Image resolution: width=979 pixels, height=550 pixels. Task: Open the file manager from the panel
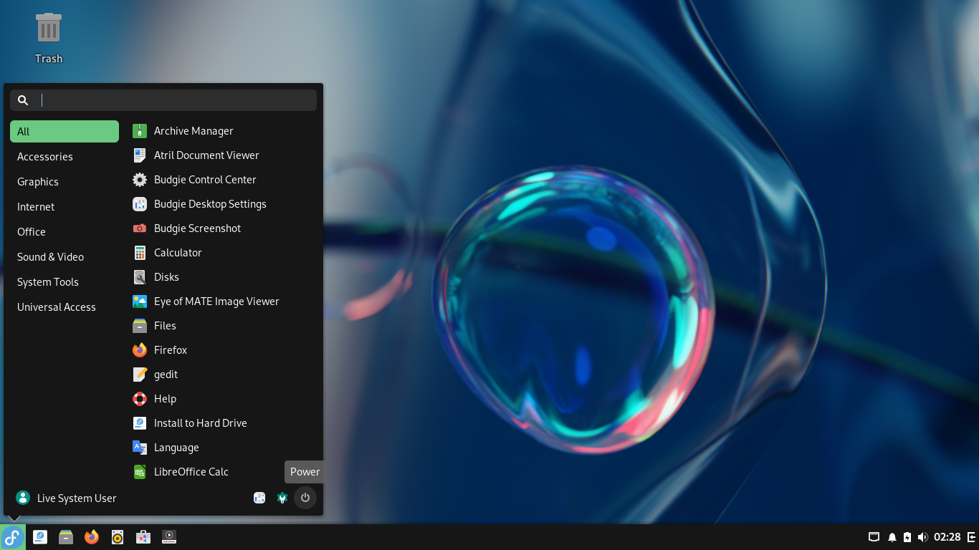pos(66,537)
